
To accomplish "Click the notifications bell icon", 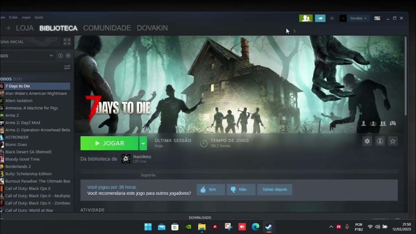I will click(x=332, y=18).
